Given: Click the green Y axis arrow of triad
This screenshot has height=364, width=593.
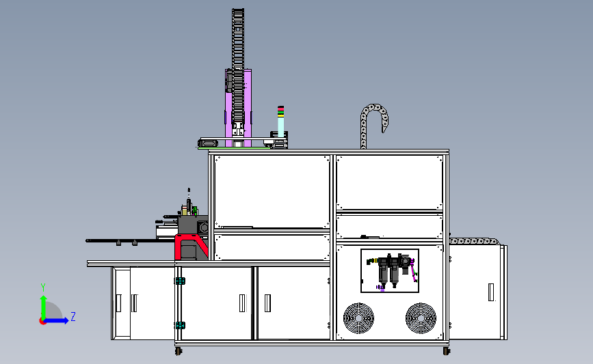Looking at the screenshot, I should click(44, 307).
